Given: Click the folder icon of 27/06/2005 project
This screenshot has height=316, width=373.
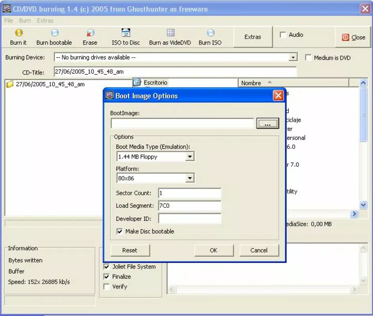Looking at the screenshot, I should point(10,84).
